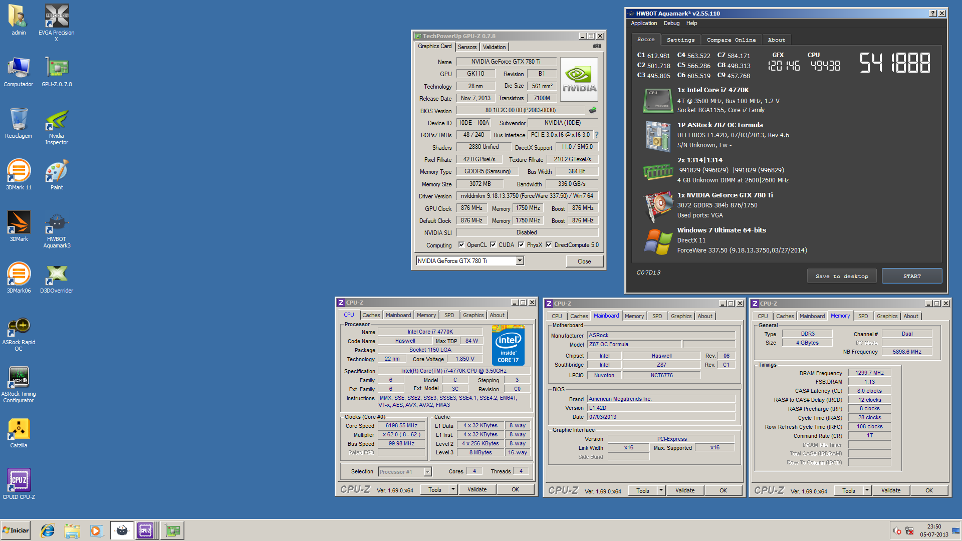Screen dimensions: 962x541
Task: Open ASRock Timing Configurator shortcut
Action: click(x=19, y=384)
